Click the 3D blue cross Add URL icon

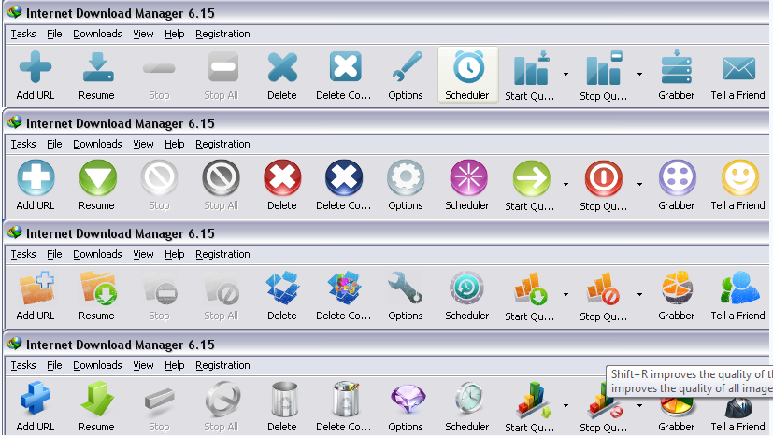(35, 398)
